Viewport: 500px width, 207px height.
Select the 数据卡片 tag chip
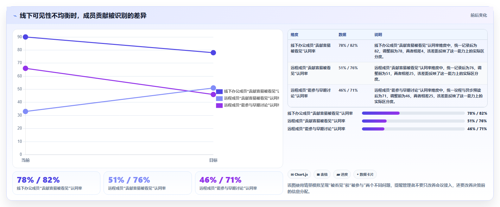[x=365, y=174]
